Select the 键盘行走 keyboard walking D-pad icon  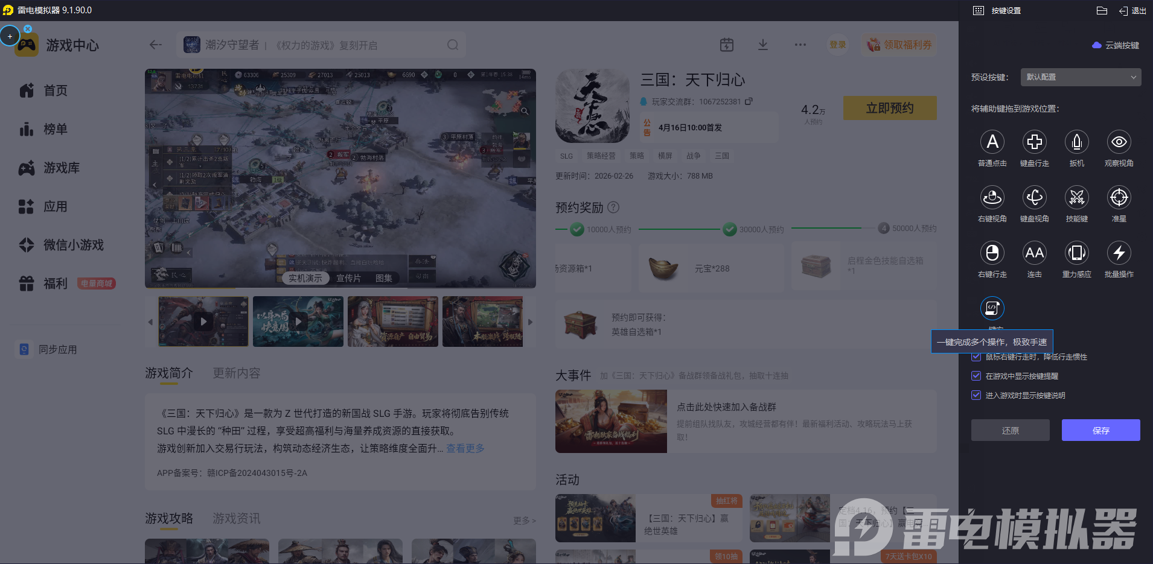[x=1034, y=142]
